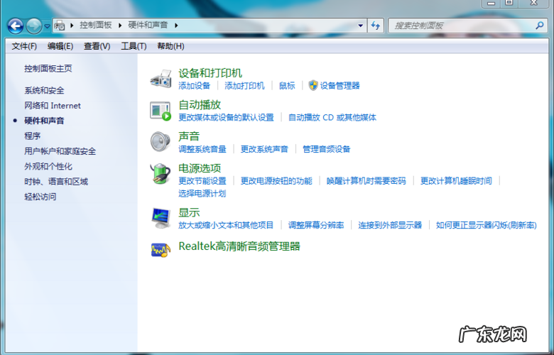The height and width of the screenshot is (355, 554).
Task: Go to 控制面板主页 in the sidebar
Action: [48, 69]
